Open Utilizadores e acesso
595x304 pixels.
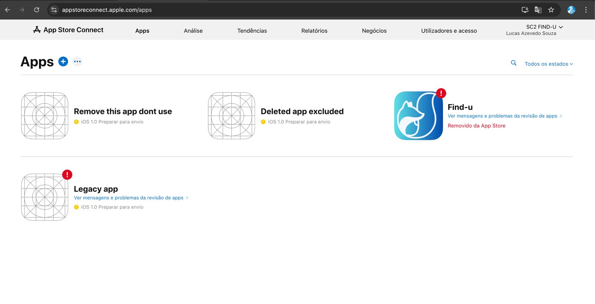tap(449, 31)
